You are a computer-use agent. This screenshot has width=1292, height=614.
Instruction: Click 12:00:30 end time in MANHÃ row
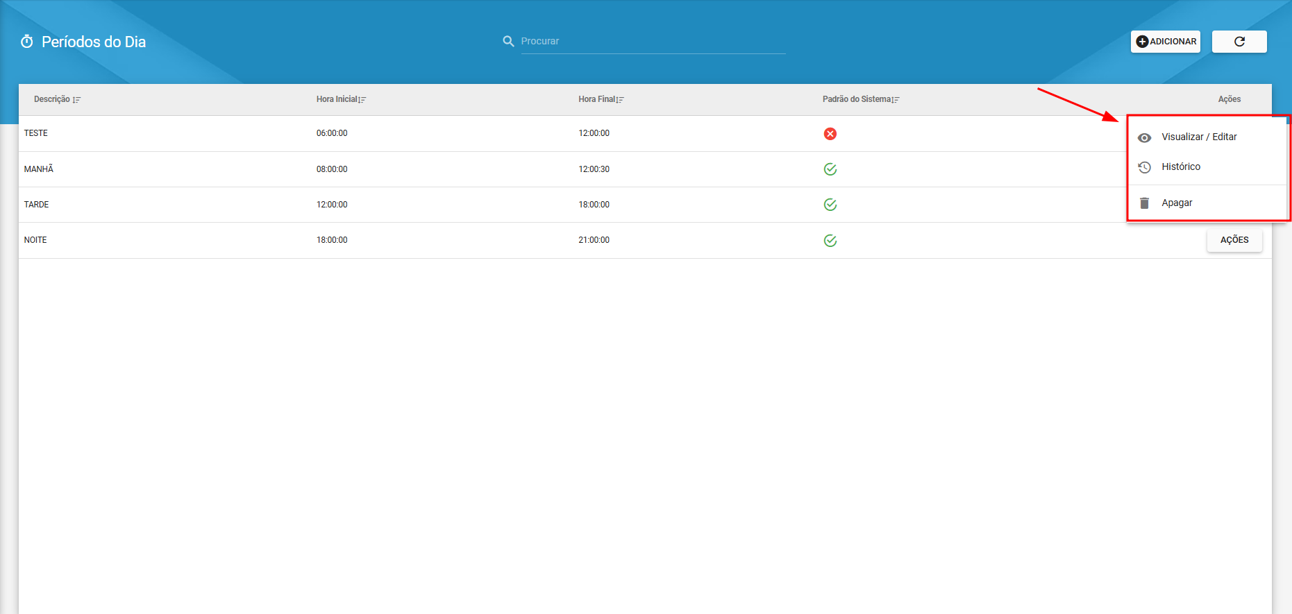click(594, 169)
